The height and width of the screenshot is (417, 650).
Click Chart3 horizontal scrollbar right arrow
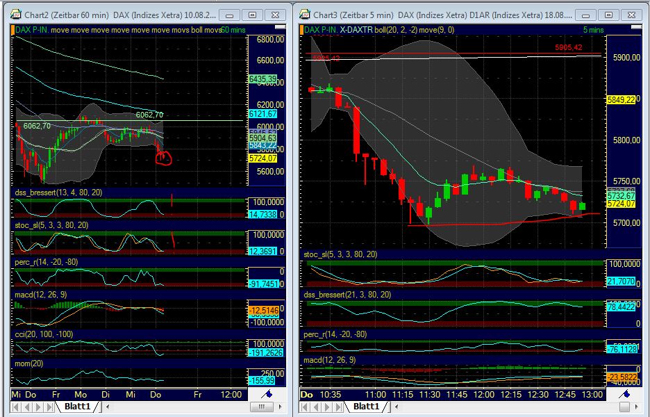pos(637,407)
